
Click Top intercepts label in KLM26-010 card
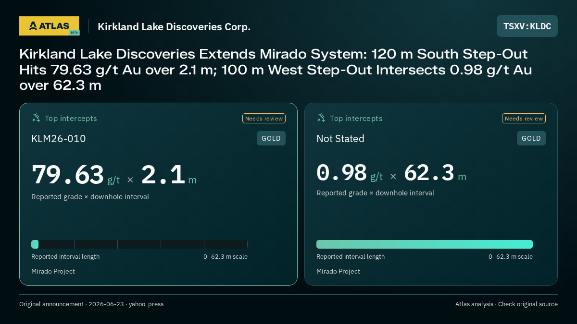pos(71,118)
